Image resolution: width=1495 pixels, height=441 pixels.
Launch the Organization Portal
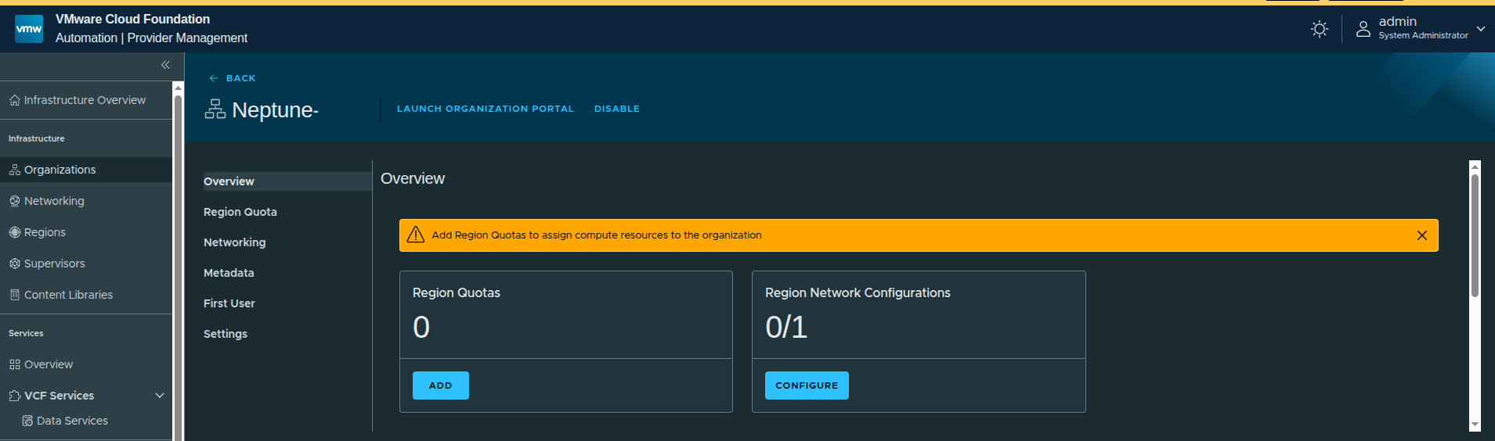pos(485,109)
